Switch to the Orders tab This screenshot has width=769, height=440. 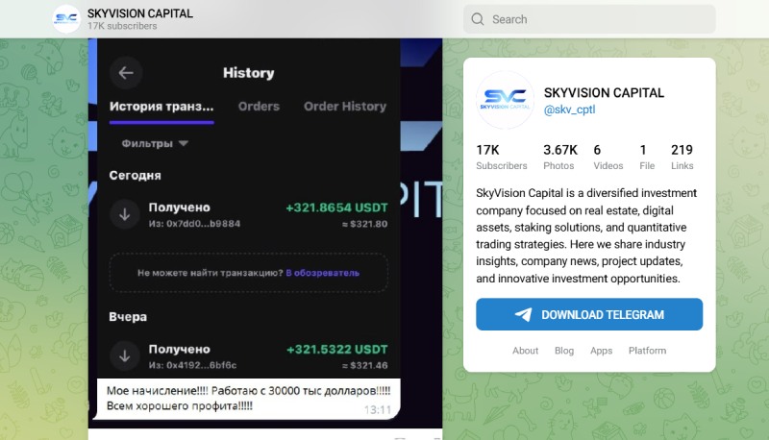[259, 107]
